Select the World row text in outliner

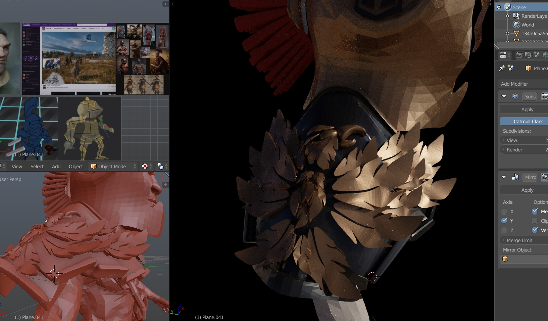point(528,25)
